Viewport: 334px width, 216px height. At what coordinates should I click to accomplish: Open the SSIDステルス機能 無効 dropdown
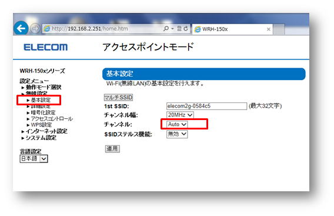click(x=177, y=134)
